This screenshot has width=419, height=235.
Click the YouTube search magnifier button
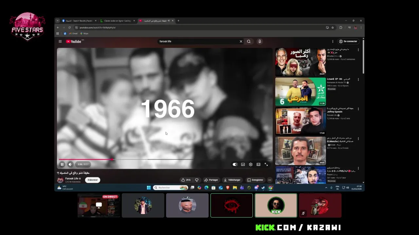(x=249, y=41)
